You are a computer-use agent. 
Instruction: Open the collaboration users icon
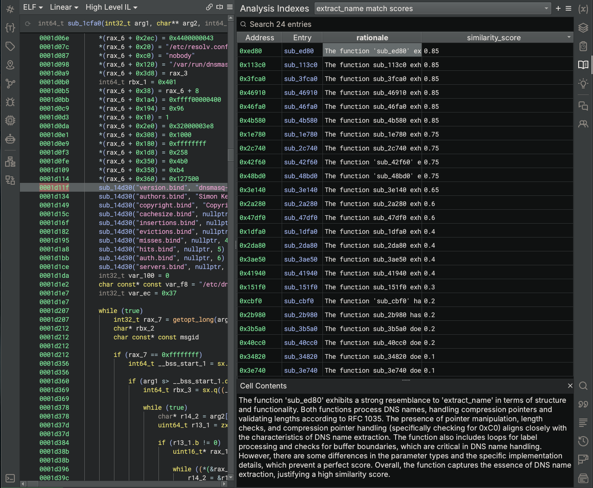[x=583, y=124]
